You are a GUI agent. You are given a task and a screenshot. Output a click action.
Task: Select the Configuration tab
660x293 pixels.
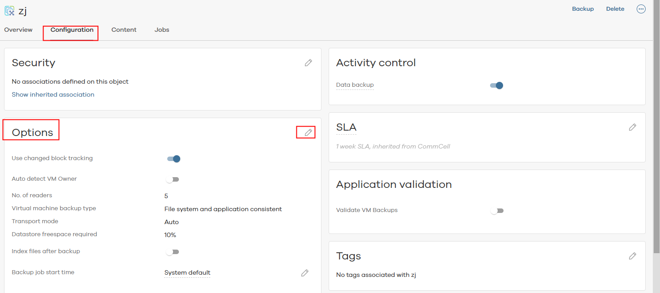point(72,30)
